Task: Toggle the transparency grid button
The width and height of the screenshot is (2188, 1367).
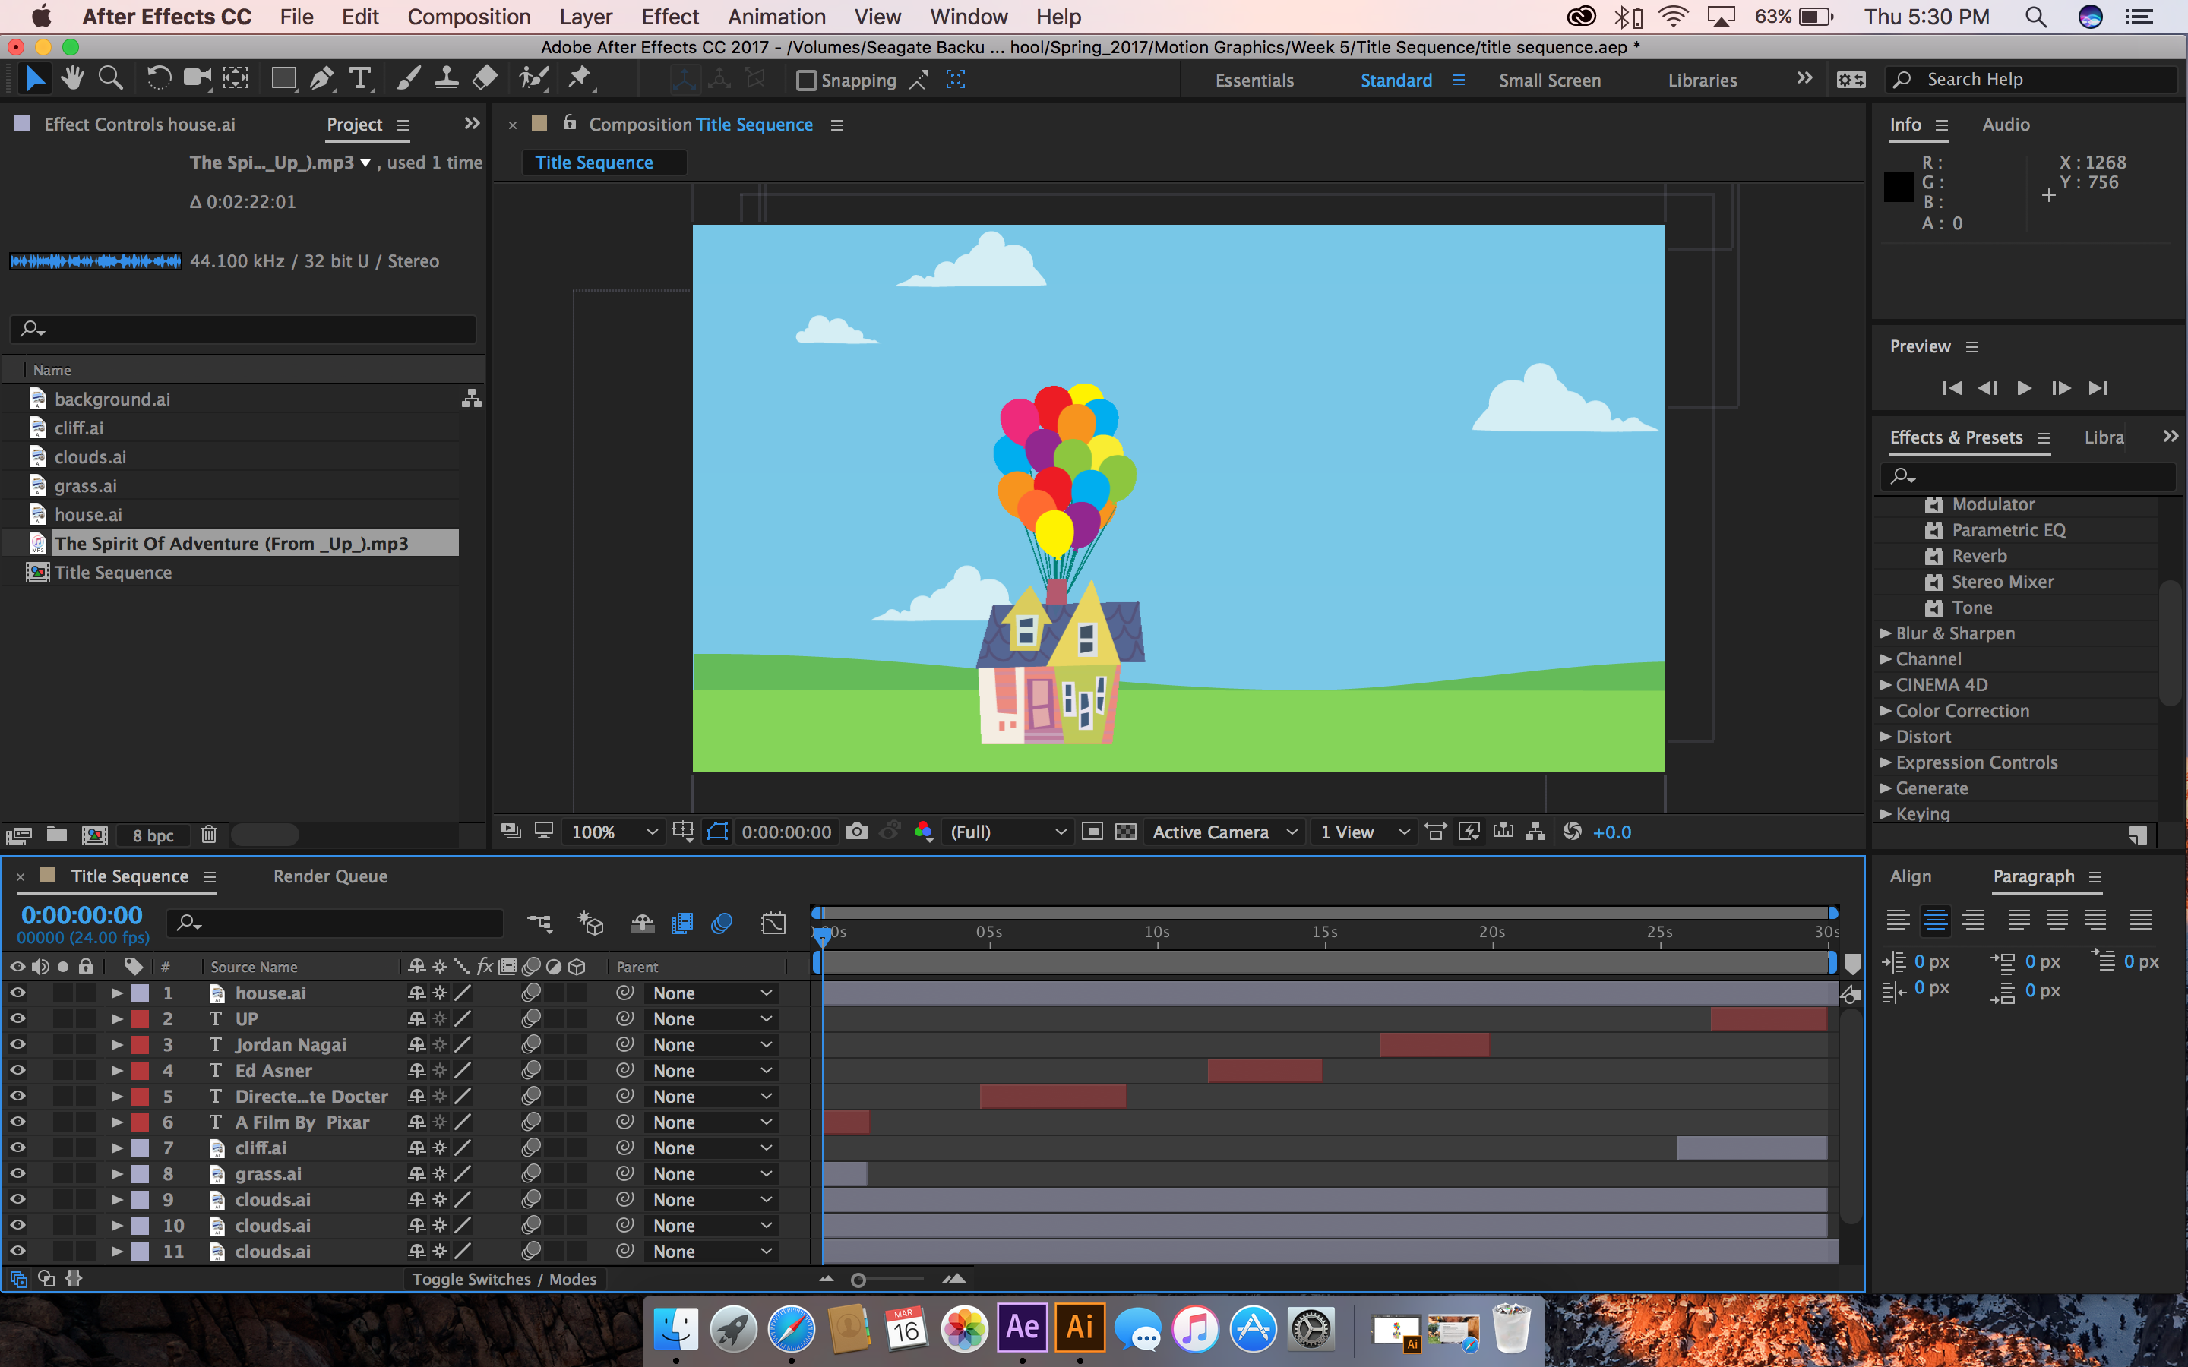Action: (1126, 832)
